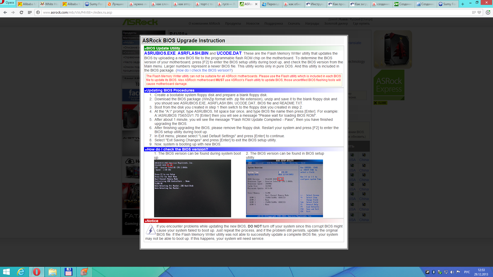Switch to the White House tab
The width and height of the screenshot is (493, 277).
pos(50,4)
